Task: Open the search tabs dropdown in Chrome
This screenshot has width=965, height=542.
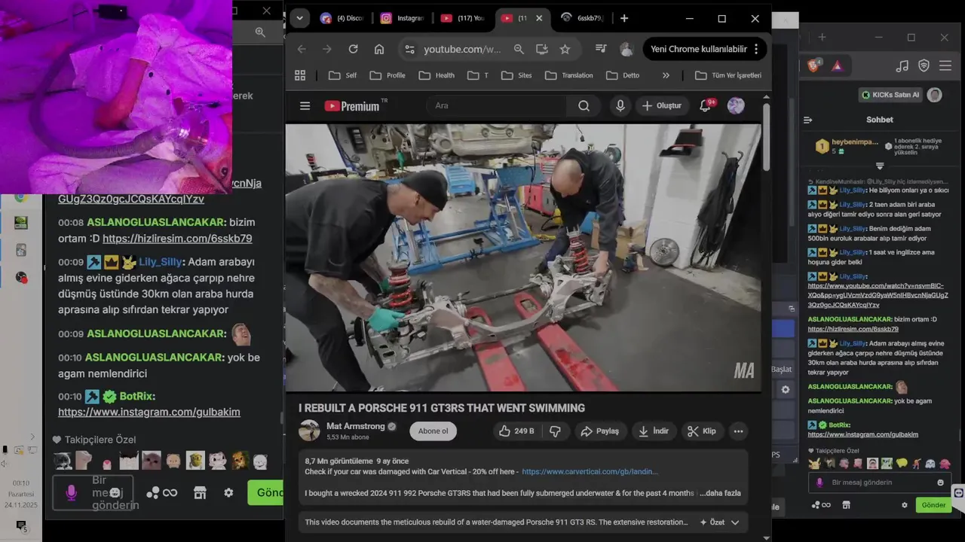Action: (x=299, y=18)
